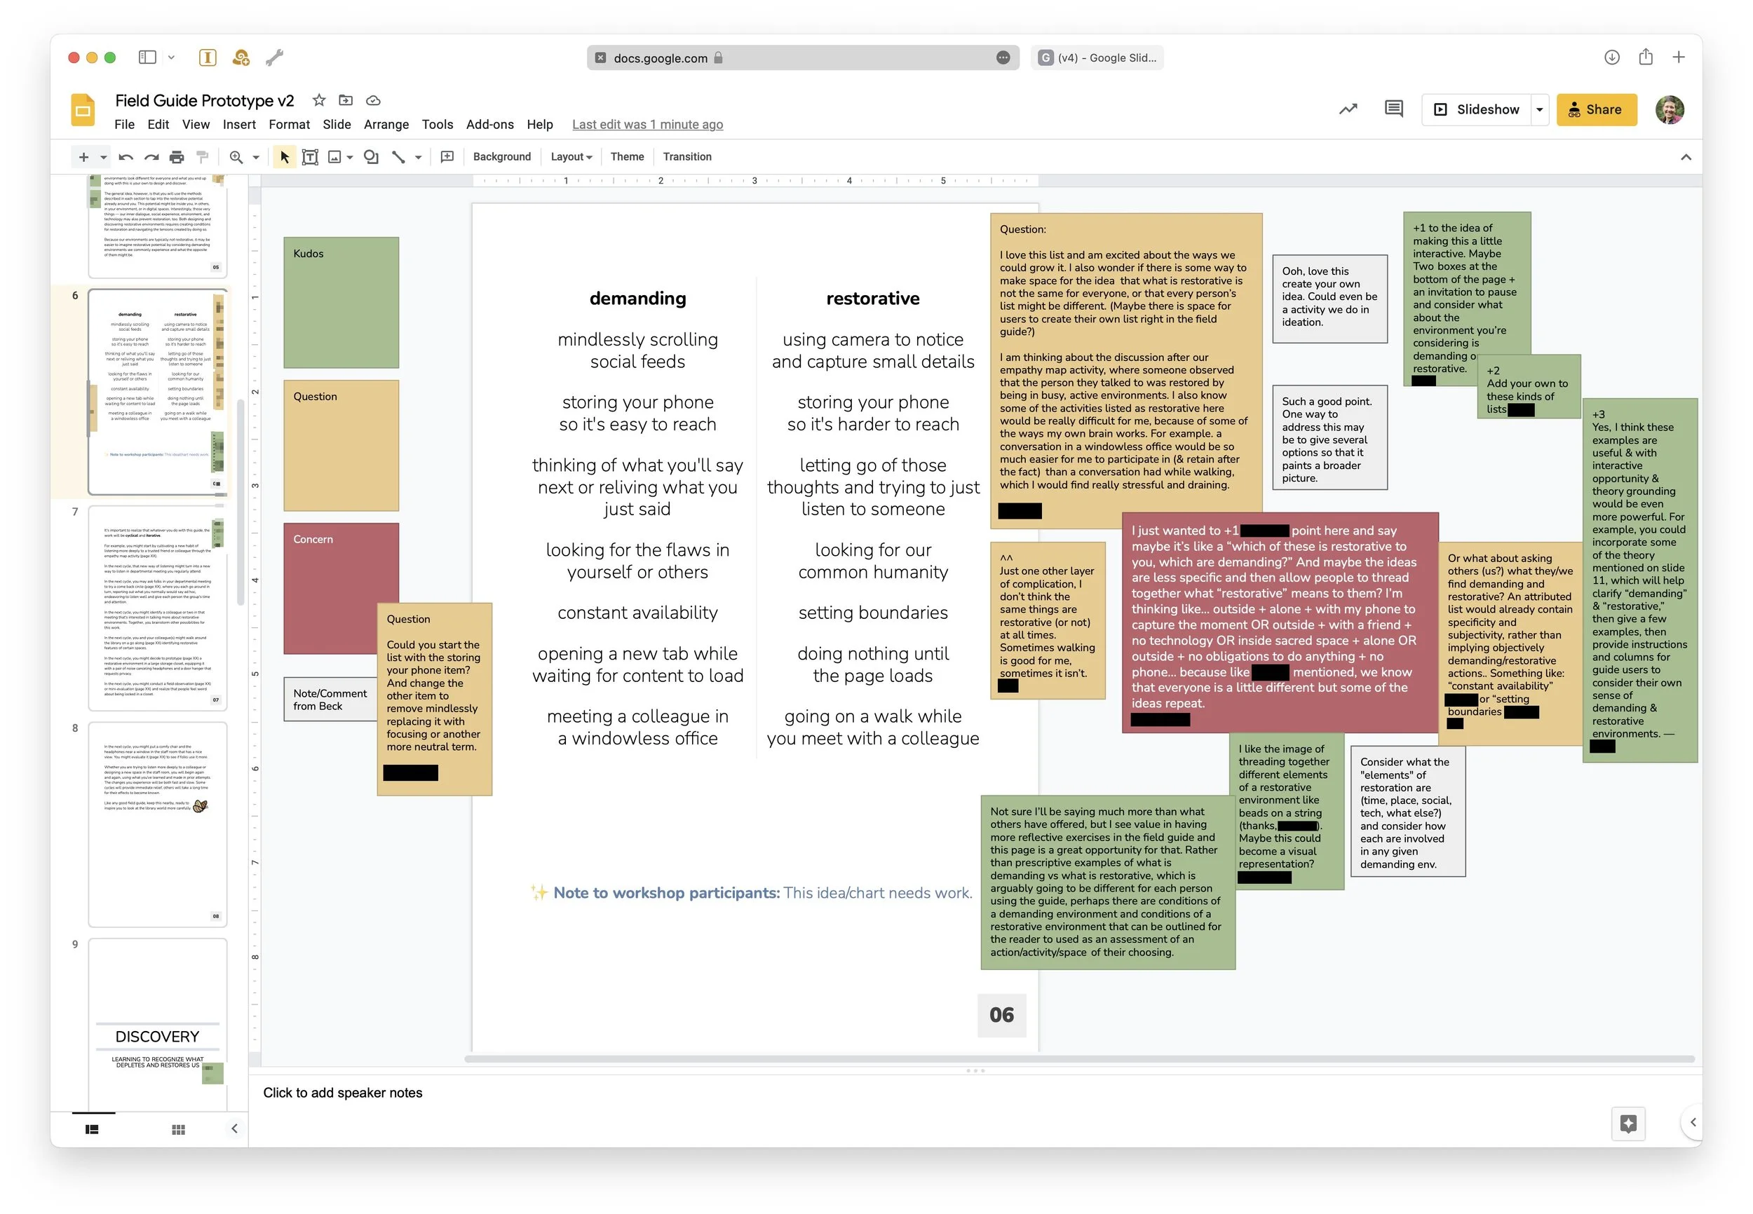
Task: Open comment history icon
Action: 1393,109
